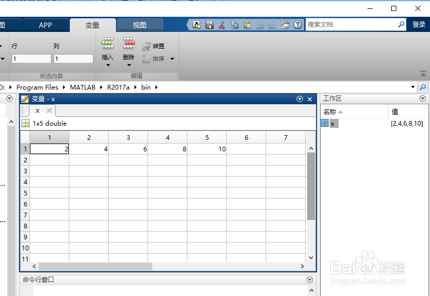This screenshot has height=296, width=430.
Task: Click R2017a in the path bar
Action: pyautogui.click(x=118, y=87)
